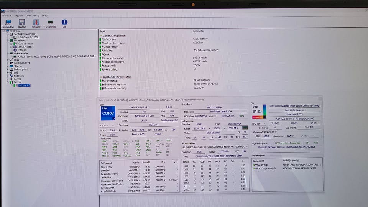Click the 36780 mWh (79.5 %) capacity value
This screenshot has height=207, width=368.
coord(205,84)
